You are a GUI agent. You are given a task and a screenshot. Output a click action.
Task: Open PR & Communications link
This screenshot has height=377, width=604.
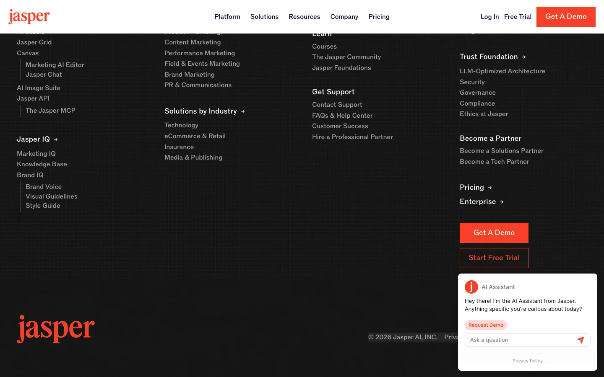[x=198, y=85]
